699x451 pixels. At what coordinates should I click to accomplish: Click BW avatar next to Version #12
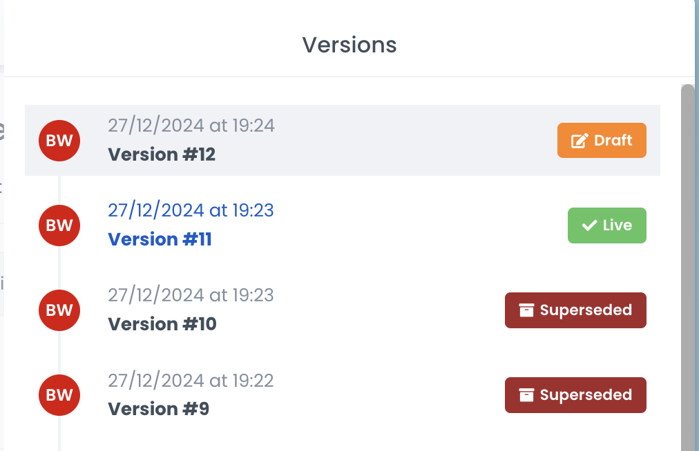[x=59, y=141]
